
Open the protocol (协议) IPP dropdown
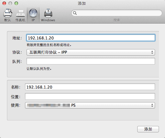tap(91, 52)
